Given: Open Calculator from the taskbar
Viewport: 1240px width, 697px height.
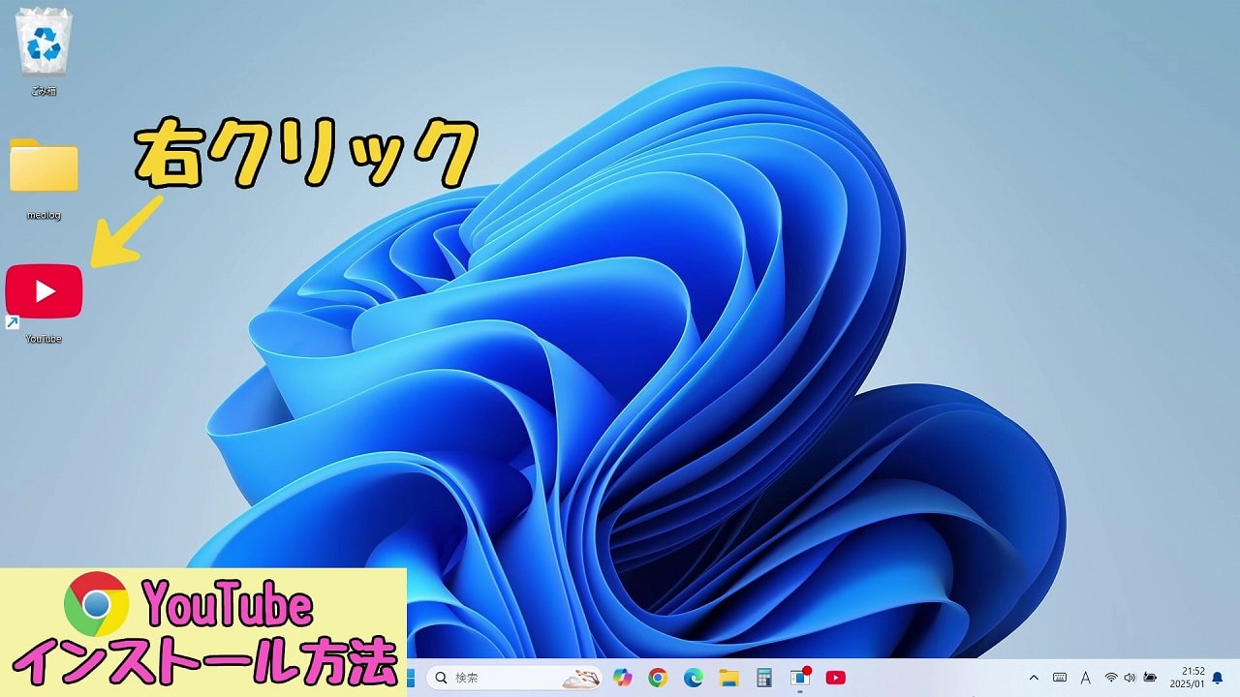Looking at the screenshot, I should click(764, 678).
